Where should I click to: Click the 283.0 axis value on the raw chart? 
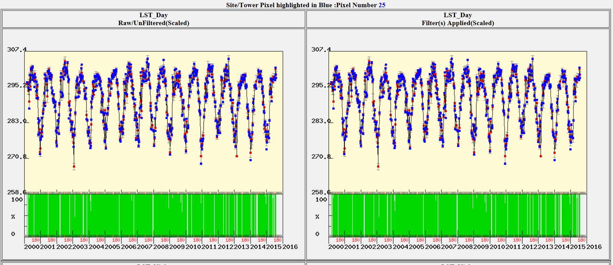pyautogui.click(x=16, y=121)
